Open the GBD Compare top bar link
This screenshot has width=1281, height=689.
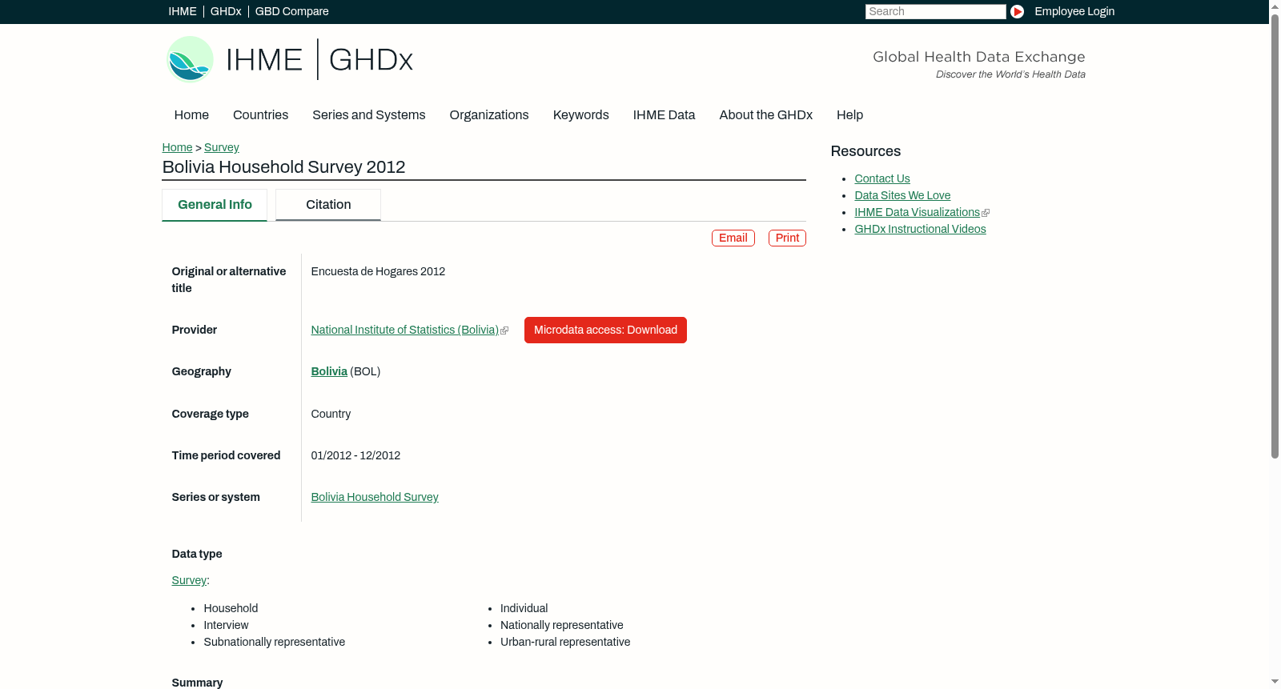click(292, 11)
